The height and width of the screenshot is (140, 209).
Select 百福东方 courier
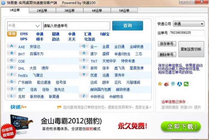(x=37, y=54)
